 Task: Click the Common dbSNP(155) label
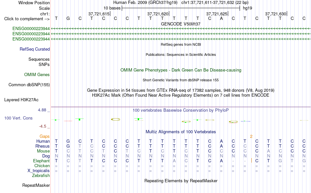click(29, 85)
